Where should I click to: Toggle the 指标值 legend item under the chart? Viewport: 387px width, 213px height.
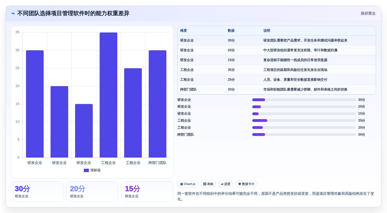92,170
